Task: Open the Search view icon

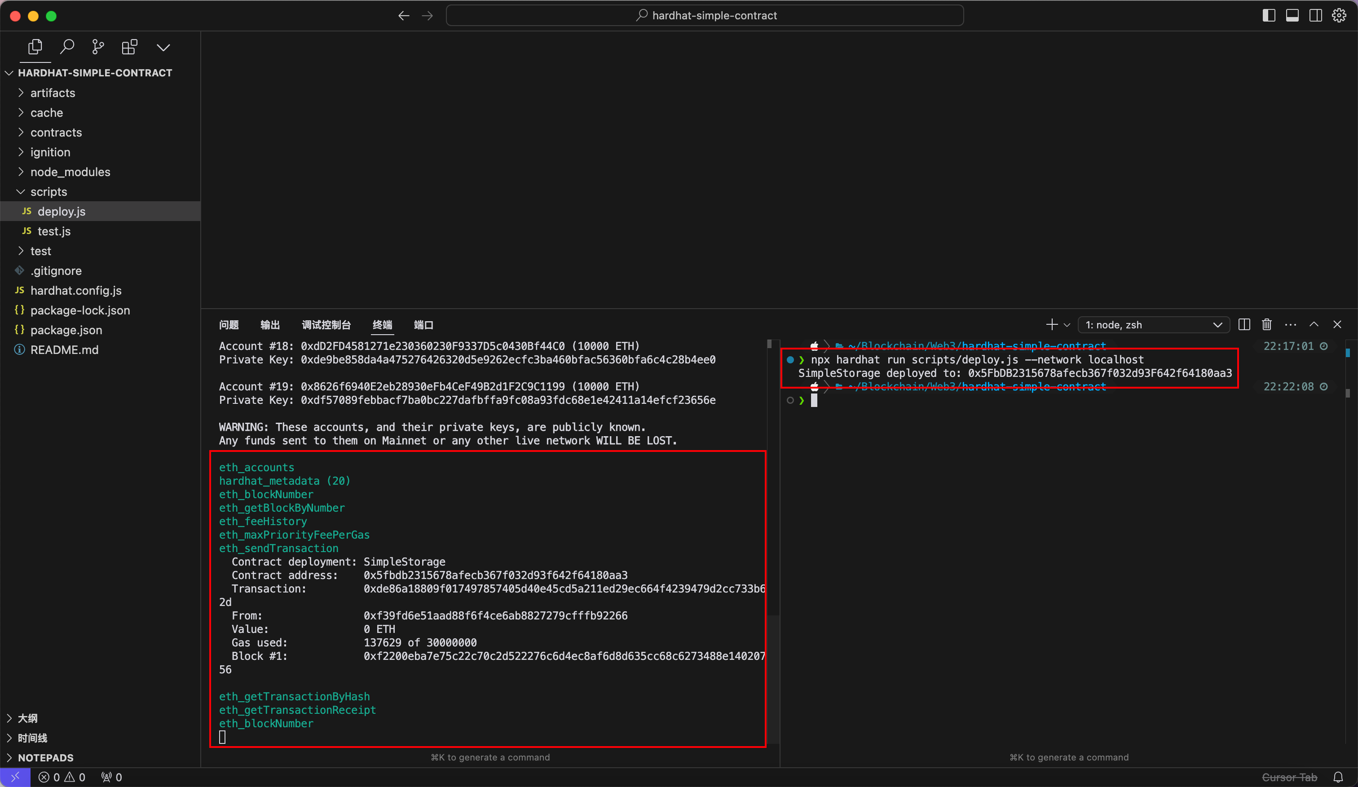Action: [x=67, y=48]
